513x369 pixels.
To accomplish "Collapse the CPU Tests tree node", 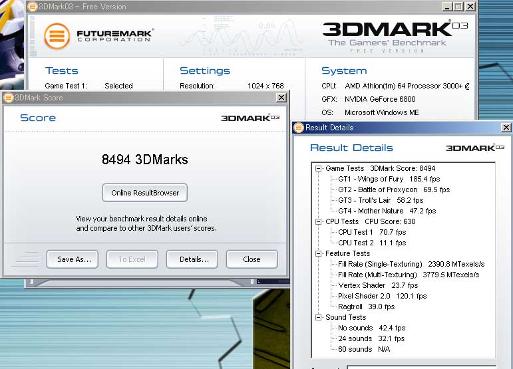I will 318,222.
